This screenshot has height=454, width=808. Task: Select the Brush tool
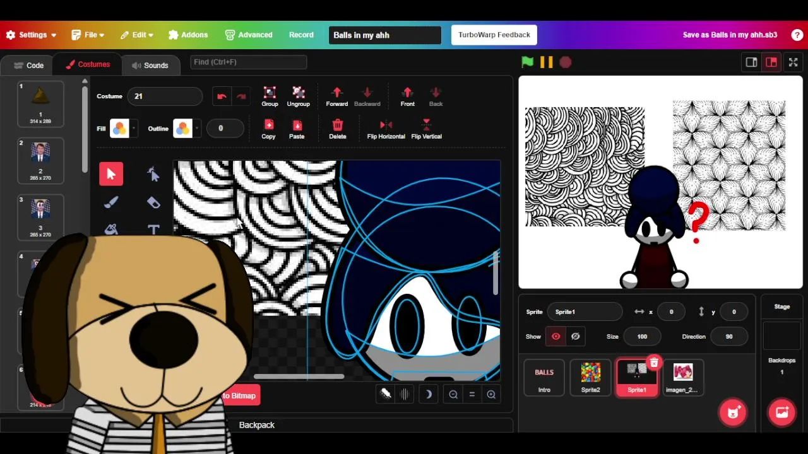tap(111, 202)
